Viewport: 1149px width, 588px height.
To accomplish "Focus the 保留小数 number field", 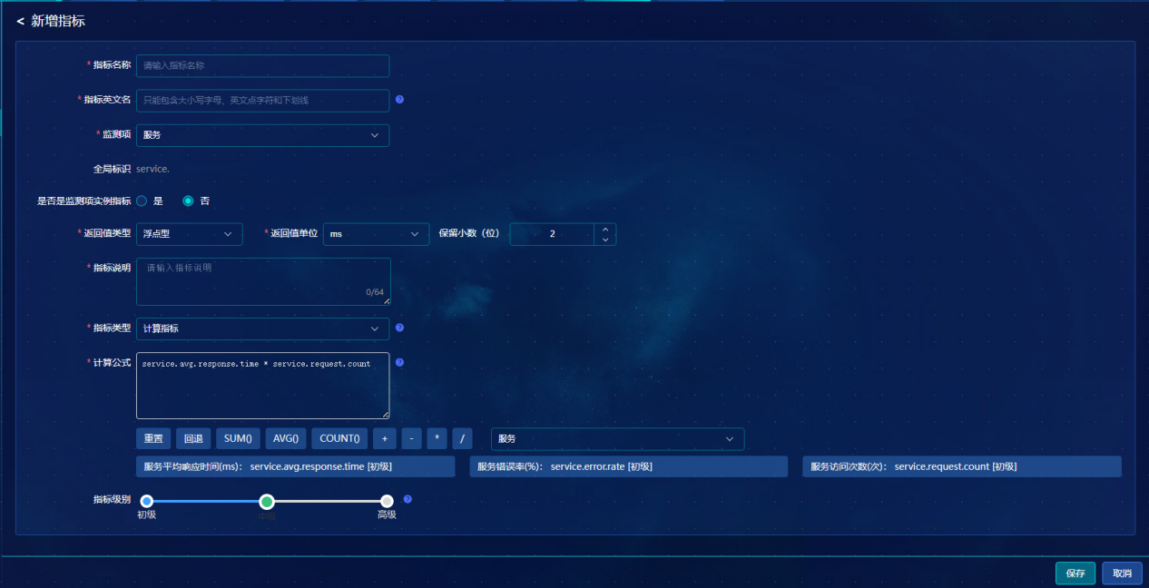I will coord(552,234).
